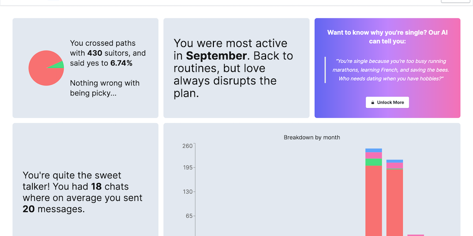Viewport: 473px width, 236px height.
Task: Click the 260 y-axis label
Action: (x=187, y=146)
